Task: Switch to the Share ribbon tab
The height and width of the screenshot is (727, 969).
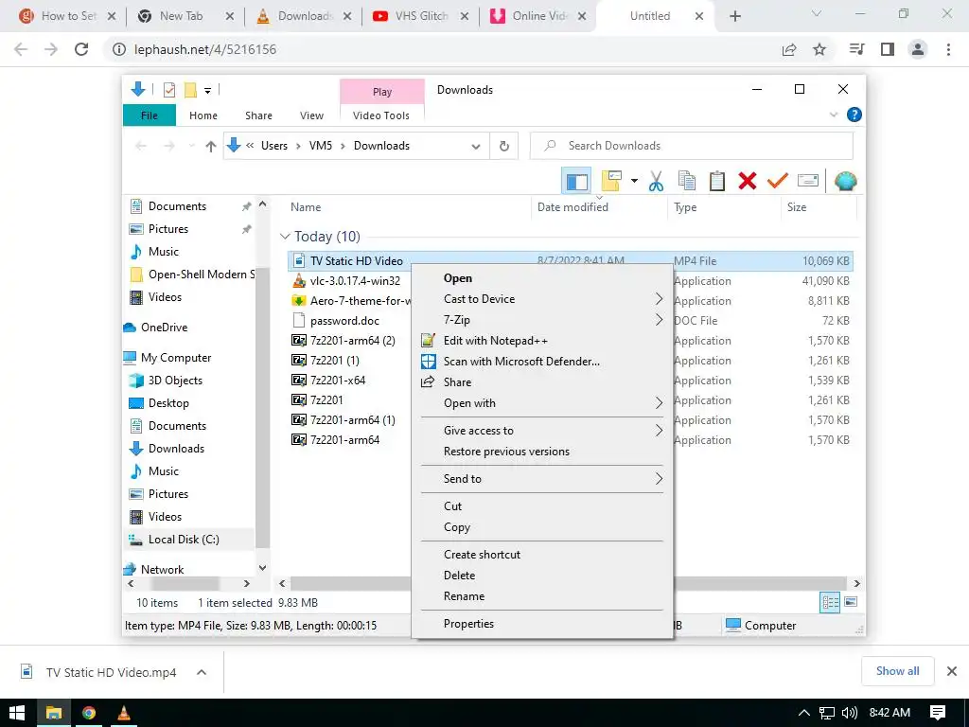Action: [258, 115]
